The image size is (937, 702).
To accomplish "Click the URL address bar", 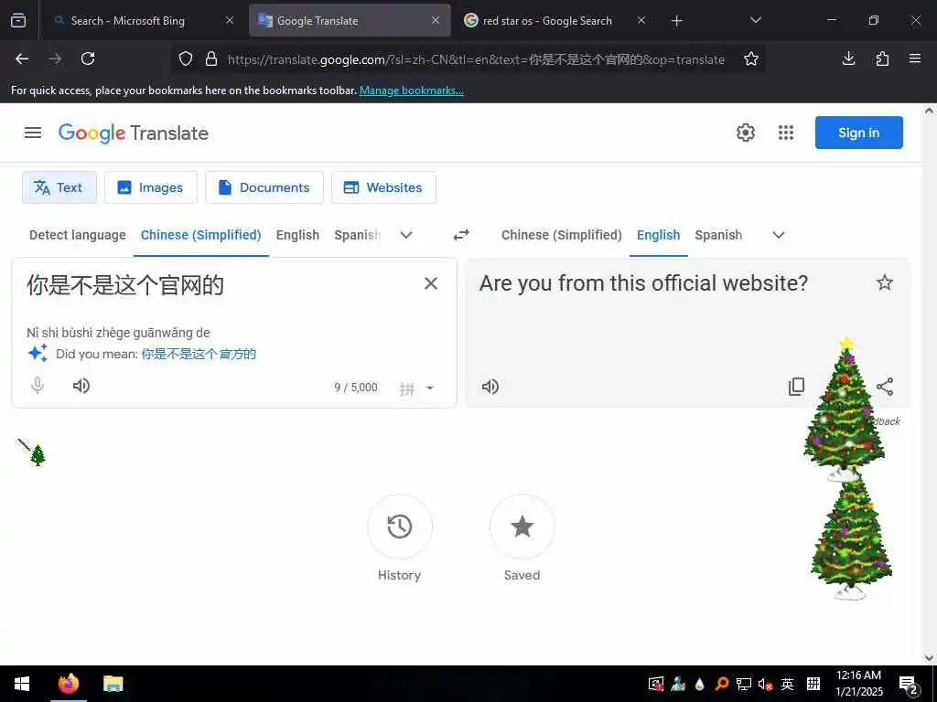I will [x=476, y=59].
